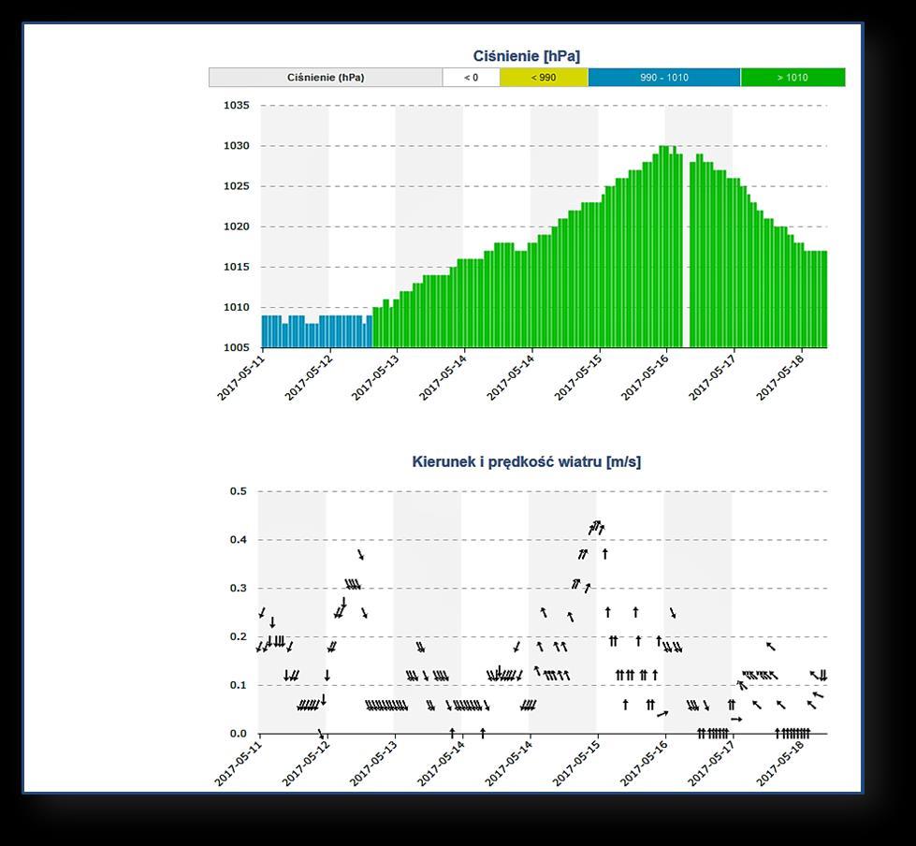Viewport: 916px width, 846px height.
Task: Click the 0.1 wind speed axis label
Action: pos(239,685)
